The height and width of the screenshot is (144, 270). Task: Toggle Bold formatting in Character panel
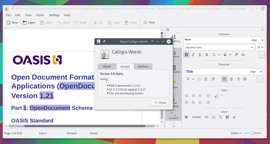pyautogui.click(x=186, y=55)
